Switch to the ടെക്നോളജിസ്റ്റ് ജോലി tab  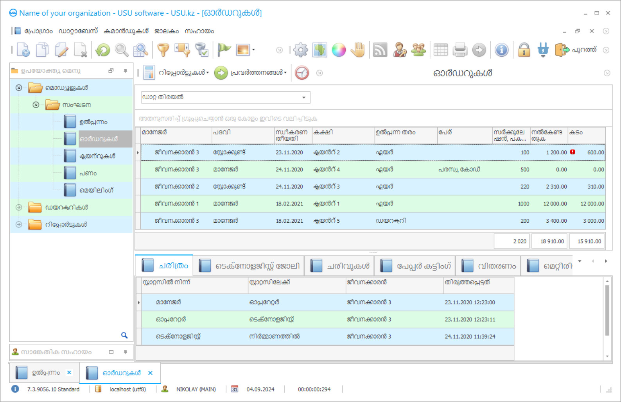tap(249, 266)
